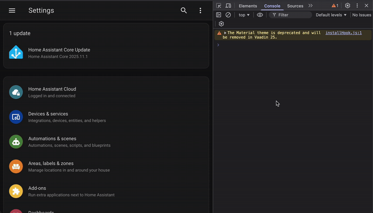Switch to the Elements tab
Screen dimensions: 373x213
click(248, 6)
